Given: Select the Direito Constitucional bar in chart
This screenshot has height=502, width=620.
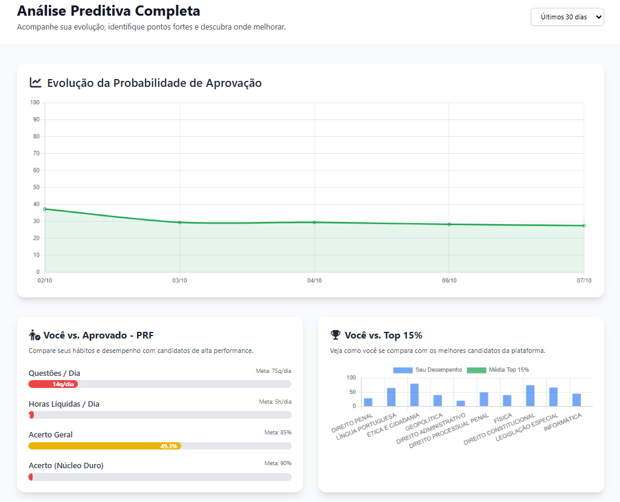Looking at the screenshot, I should point(530,396).
